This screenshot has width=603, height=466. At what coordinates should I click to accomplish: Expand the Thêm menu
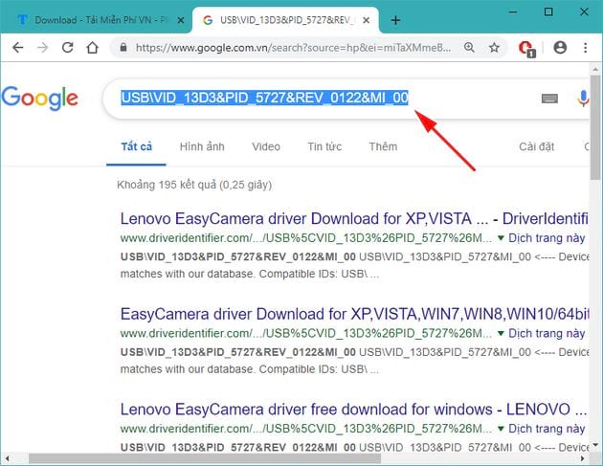[383, 146]
